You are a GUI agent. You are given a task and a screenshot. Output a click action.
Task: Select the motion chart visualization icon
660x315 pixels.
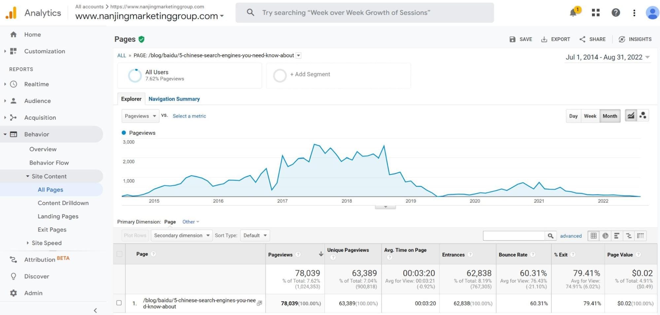(643, 116)
